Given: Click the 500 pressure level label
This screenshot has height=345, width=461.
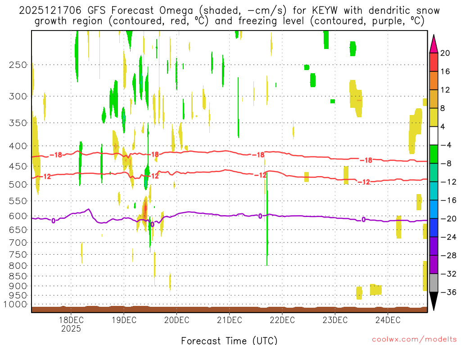Looking at the screenshot, I should (x=18, y=185).
